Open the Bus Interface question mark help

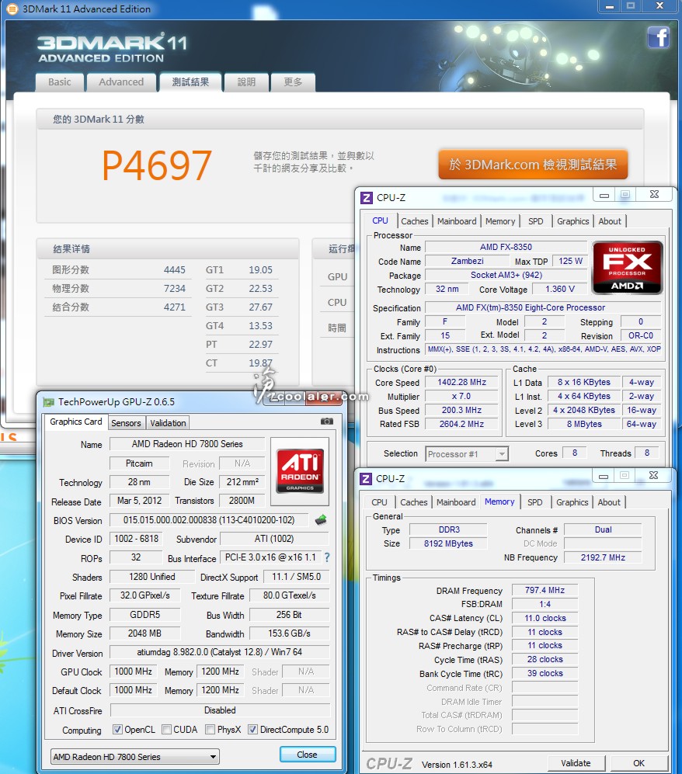pyautogui.click(x=327, y=557)
